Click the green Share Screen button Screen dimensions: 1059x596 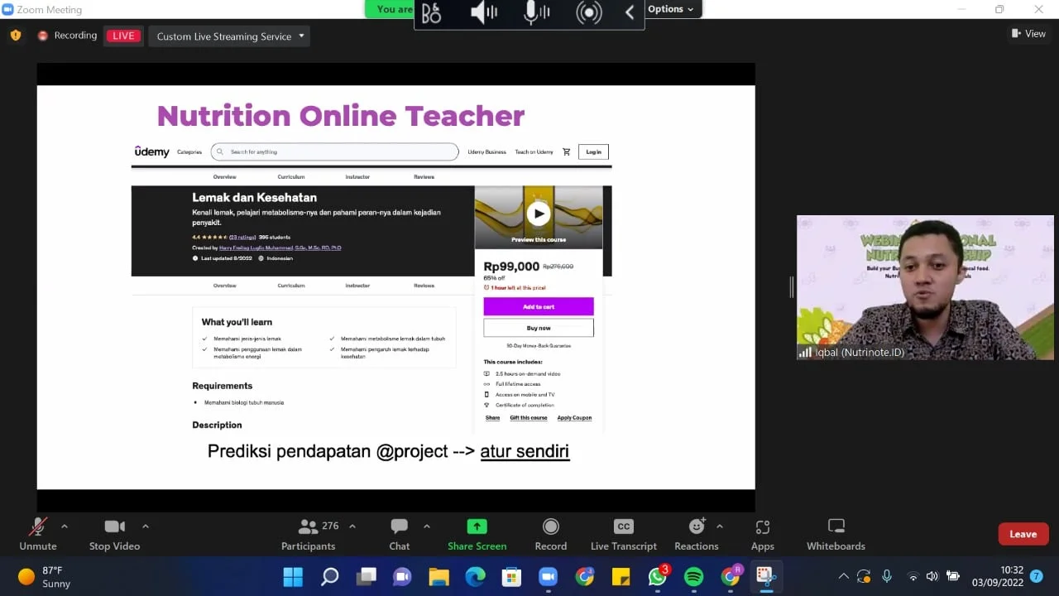coord(477,534)
